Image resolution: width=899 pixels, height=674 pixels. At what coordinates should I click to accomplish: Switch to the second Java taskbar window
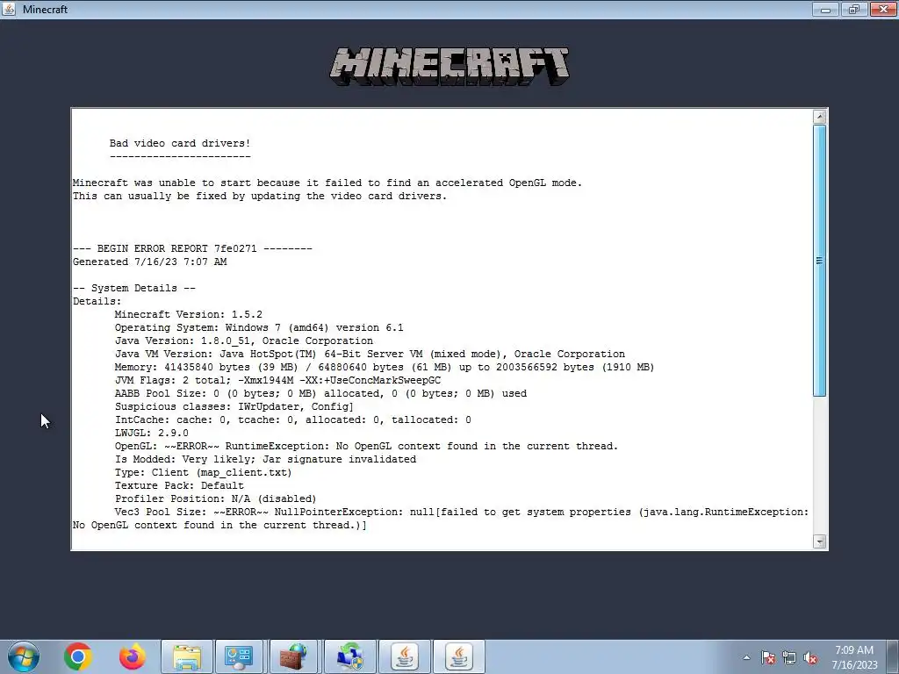click(x=459, y=656)
